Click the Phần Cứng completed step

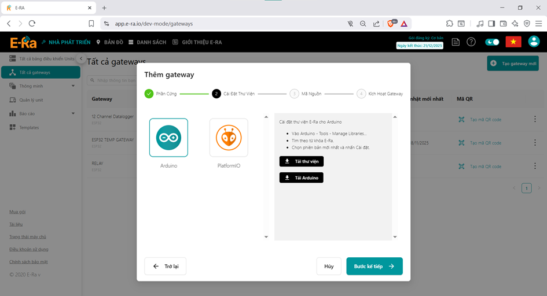point(161,94)
